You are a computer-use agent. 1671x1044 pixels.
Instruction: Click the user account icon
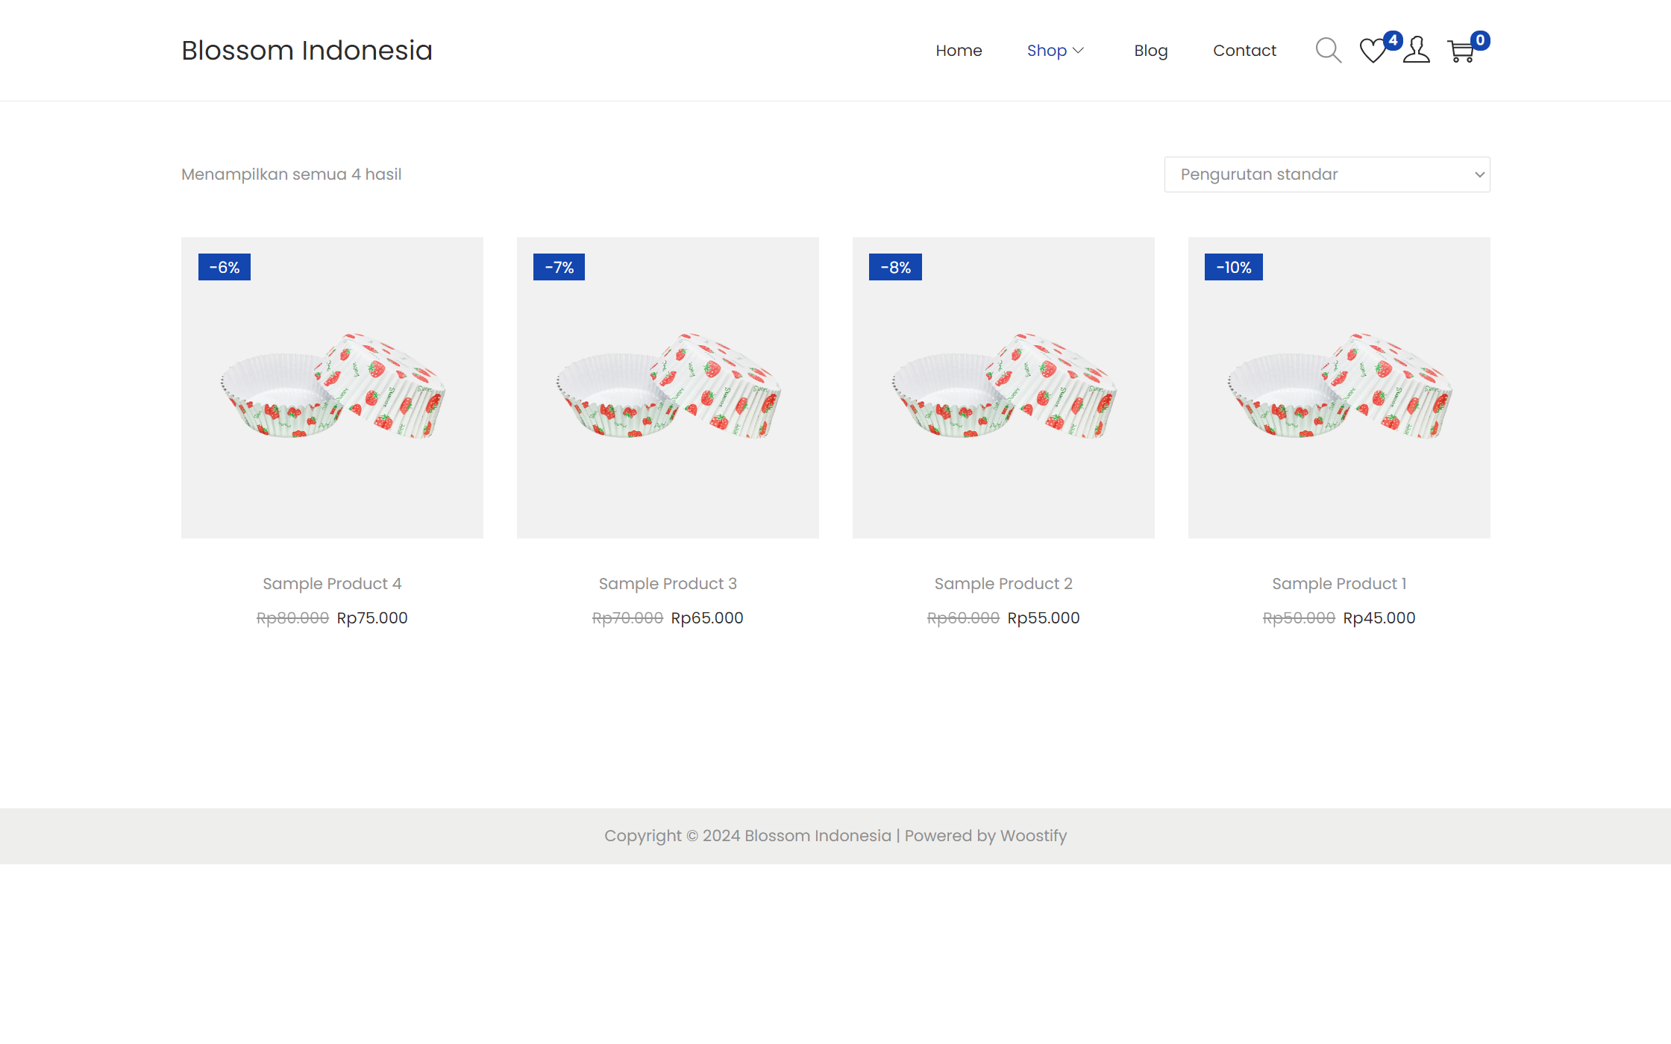click(1416, 51)
